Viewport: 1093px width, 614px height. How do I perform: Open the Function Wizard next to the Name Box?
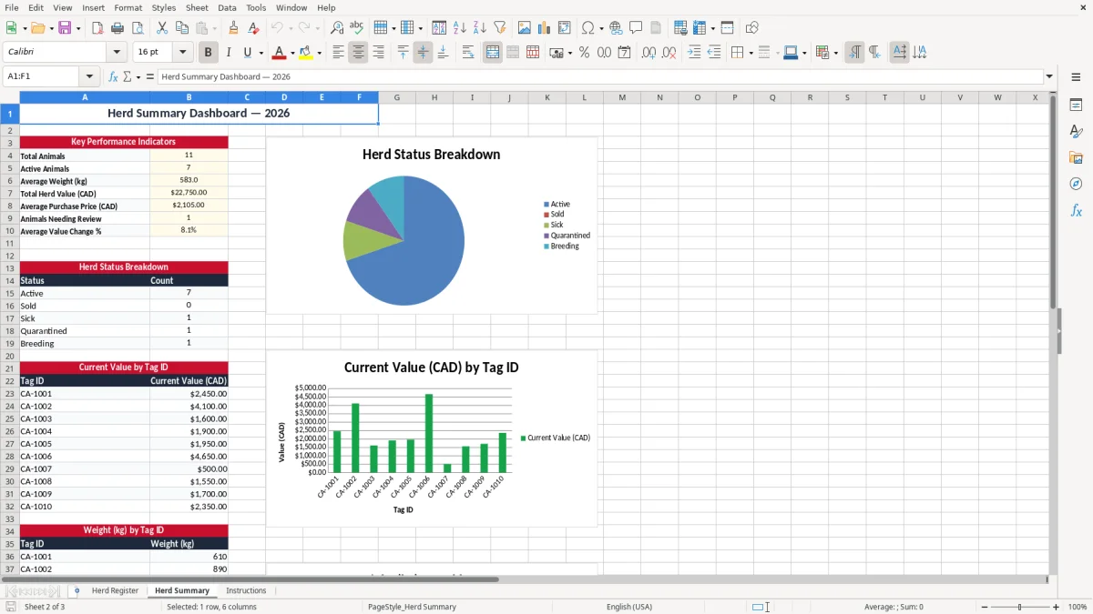point(113,77)
